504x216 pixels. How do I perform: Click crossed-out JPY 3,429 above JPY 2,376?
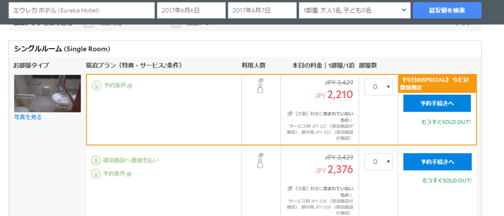[x=339, y=157]
